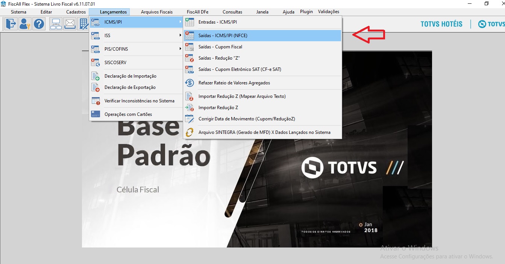Click the Arquivo SINTEGRA orange icon
The height and width of the screenshot is (264, 505).
point(190,132)
